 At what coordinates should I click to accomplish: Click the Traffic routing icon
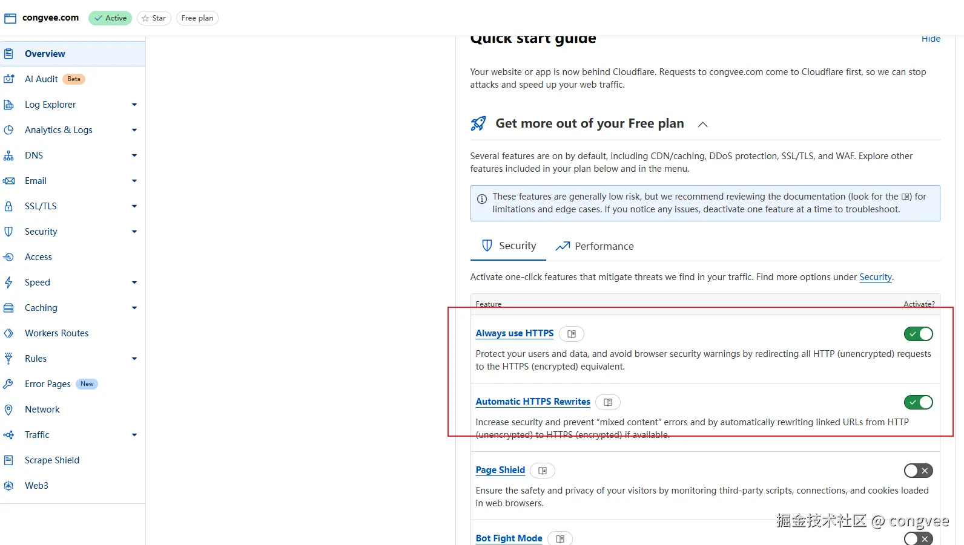(x=8, y=435)
